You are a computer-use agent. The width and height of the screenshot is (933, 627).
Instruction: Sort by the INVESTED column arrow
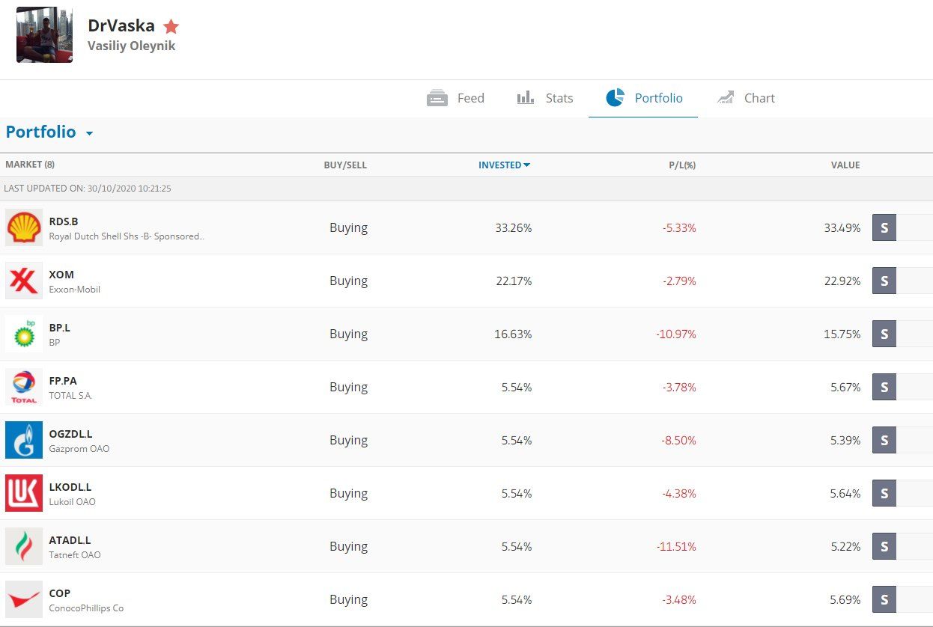point(527,165)
